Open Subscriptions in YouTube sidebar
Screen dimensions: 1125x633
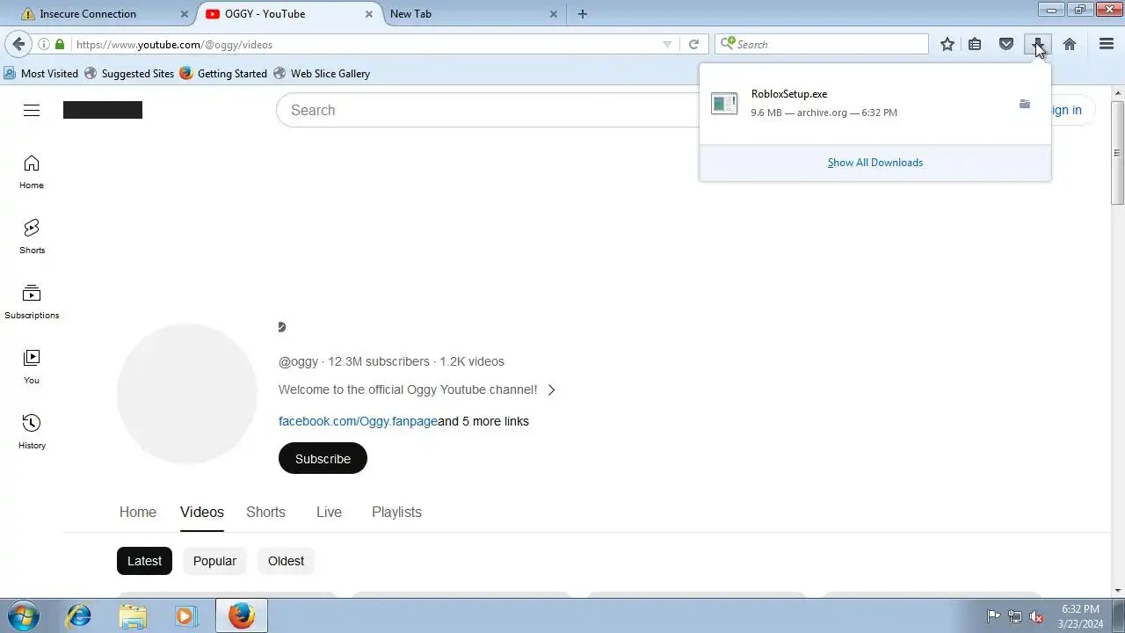[32, 302]
